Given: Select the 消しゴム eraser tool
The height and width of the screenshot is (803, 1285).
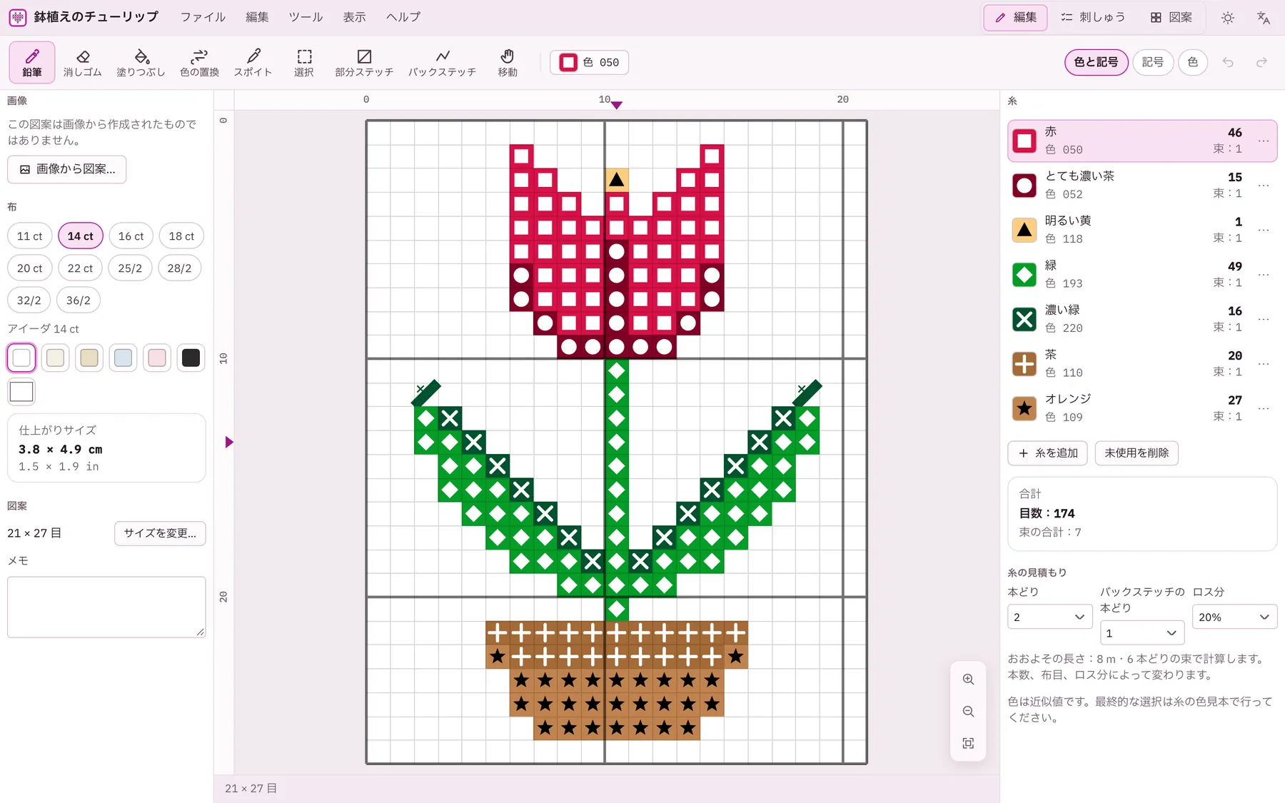Looking at the screenshot, I should 83,62.
